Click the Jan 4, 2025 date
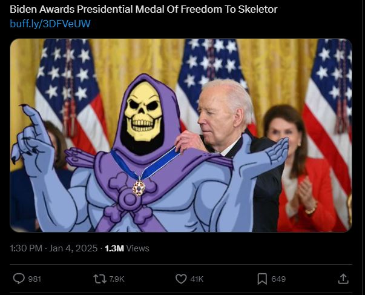The width and height of the screenshot is (365, 295). pyautogui.click(x=73, y=248)
